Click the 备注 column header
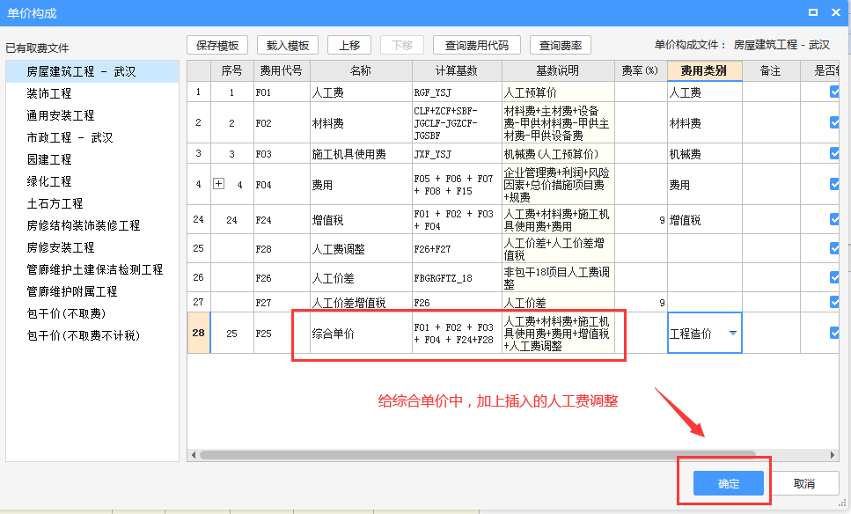The height and width of the screenshot is (514, 851). pos(770,70)
